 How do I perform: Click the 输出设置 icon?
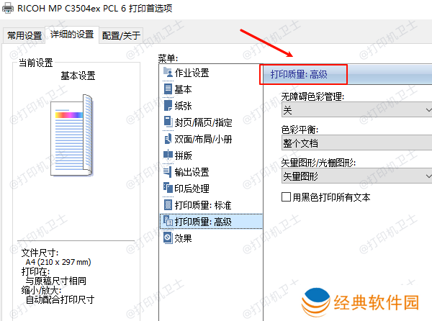click(x=168, y=171)
